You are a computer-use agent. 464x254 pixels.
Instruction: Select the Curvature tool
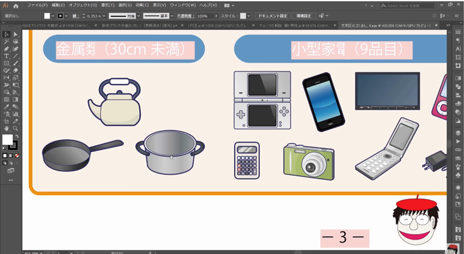[16, 49]
